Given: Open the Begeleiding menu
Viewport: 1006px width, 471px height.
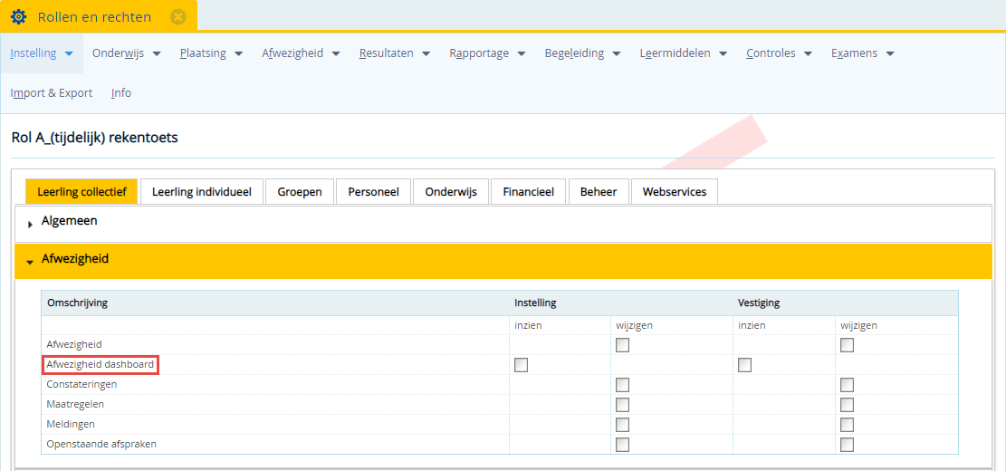Looking at the screenshot, I should (x=582, y=53).
